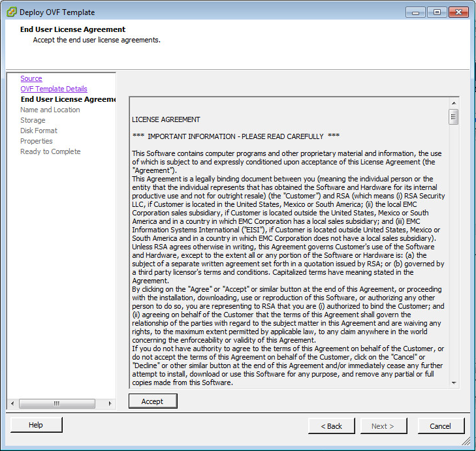Maximize the Deploy OVF Template window
Image resolution: width=476 pixels, height=451 pixels.
pos(437,12)
